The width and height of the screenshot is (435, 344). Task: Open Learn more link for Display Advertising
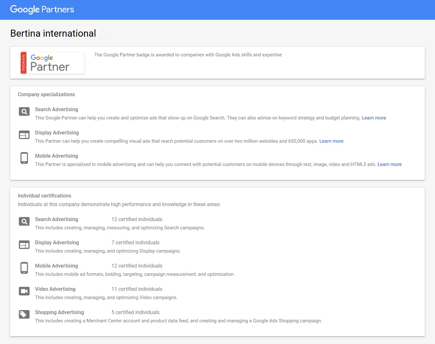point(331,141)
